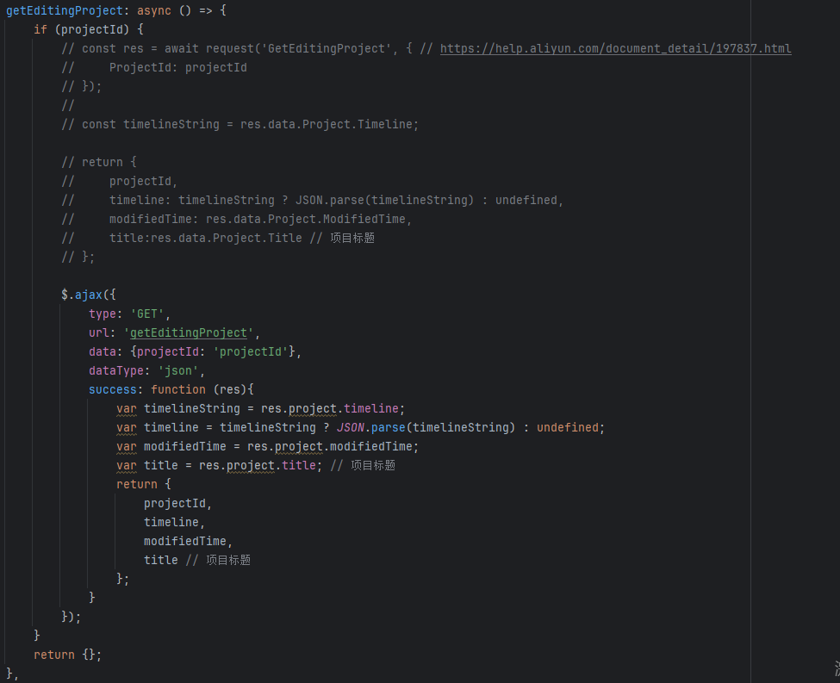Click the 'GET' string value

(x=147, y=314)
